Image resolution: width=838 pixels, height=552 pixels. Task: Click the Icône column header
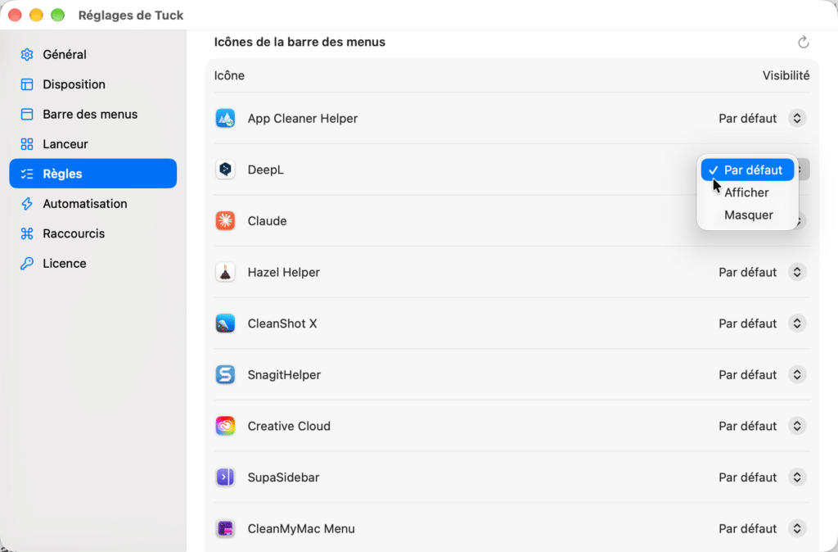[x=229, y=75]
